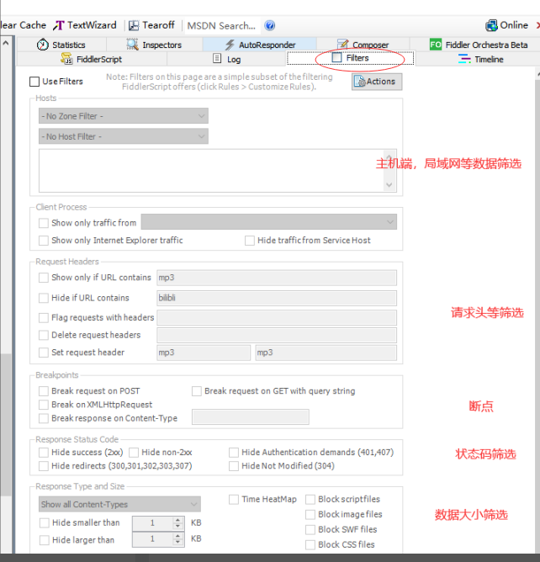Open the AutoResponder tab

(260, 45)
